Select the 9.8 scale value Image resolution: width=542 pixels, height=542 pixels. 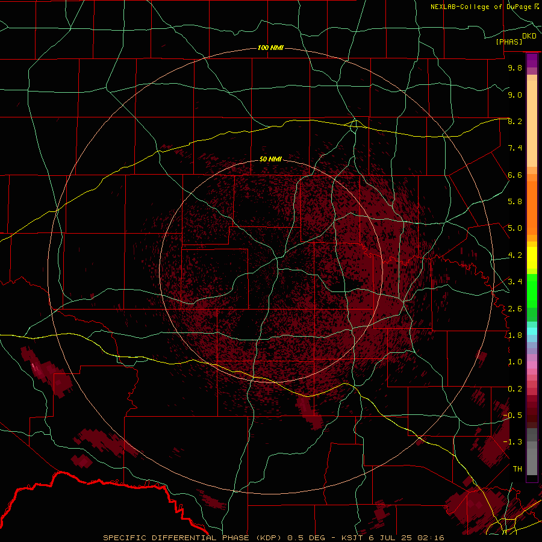click(515, 67)
